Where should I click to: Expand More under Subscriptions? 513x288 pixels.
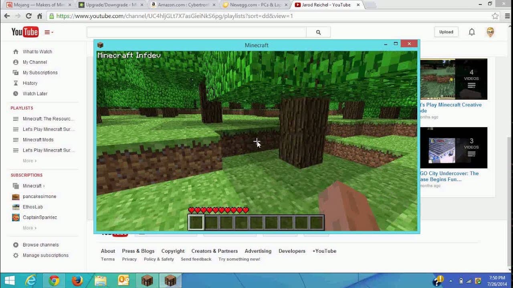pos(29,228)
